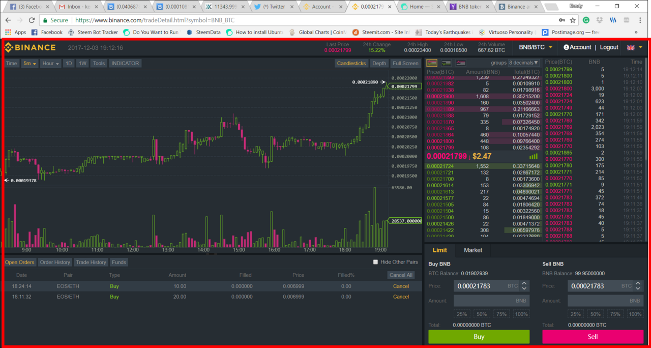Open the Funds tab
This screenshot has width=651, height=348.
[119, 262]
